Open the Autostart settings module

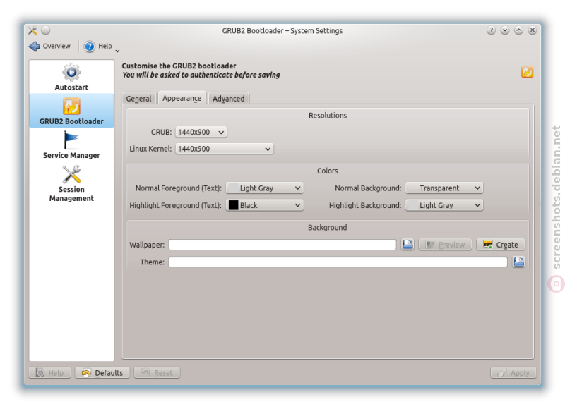[71, 77]
